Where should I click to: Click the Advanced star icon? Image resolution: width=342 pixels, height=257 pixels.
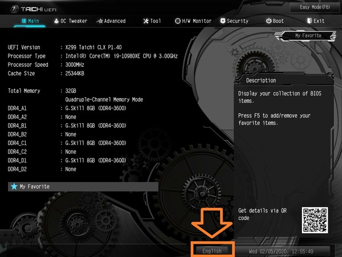tap(99, 21)
